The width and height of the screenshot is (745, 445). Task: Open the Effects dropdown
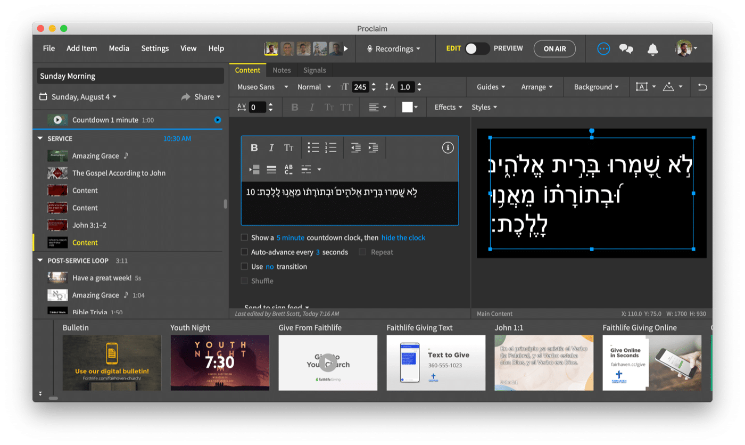[x=448, y=107]
